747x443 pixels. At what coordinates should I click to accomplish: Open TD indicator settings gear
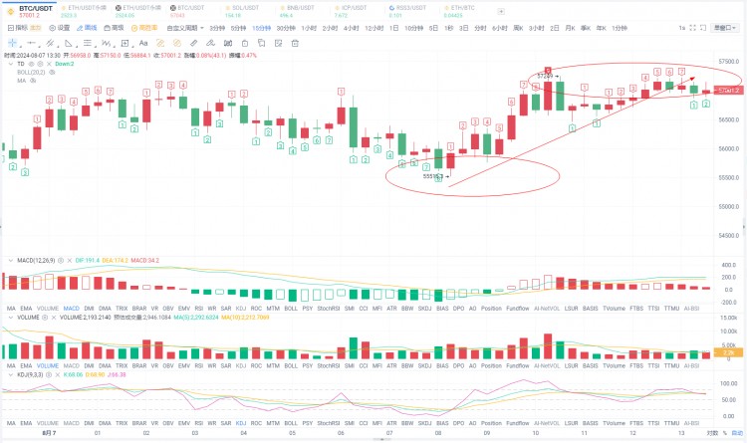[x=40, y=64]
